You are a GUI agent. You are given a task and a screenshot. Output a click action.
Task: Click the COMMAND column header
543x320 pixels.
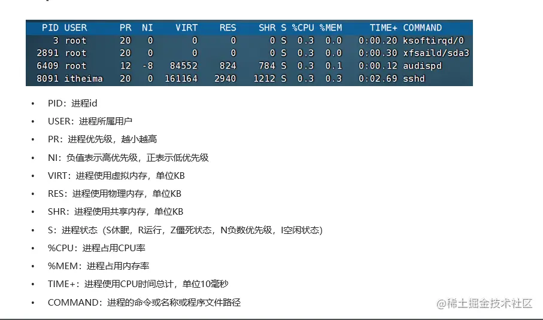tap(423, 28)
